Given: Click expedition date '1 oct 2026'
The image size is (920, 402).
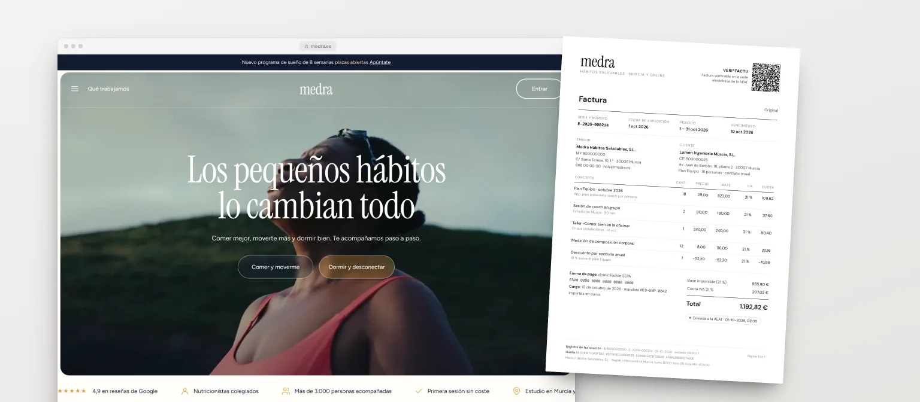Looking at the screenshot, I should [638, 127].
